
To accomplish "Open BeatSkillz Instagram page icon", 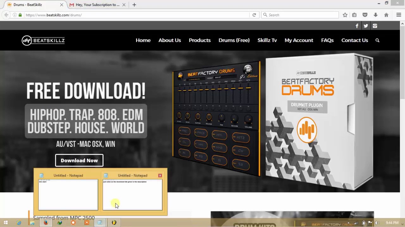I will [375, 26].
